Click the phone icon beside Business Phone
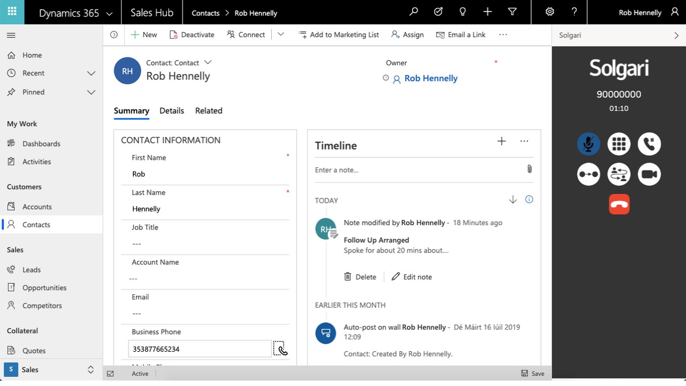 (x=280, y=348)
